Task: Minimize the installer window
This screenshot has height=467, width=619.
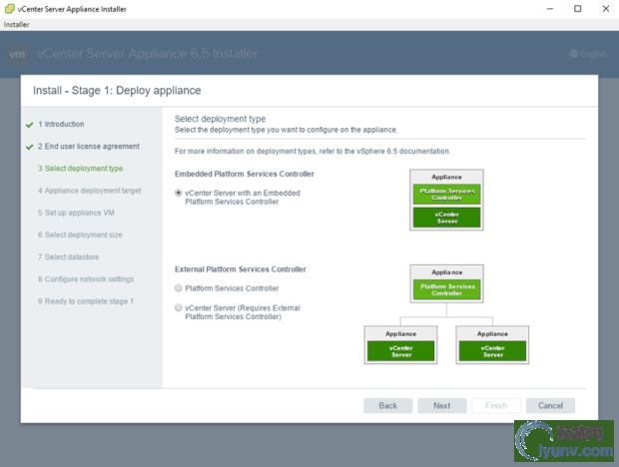Action: tap(550, 9)
